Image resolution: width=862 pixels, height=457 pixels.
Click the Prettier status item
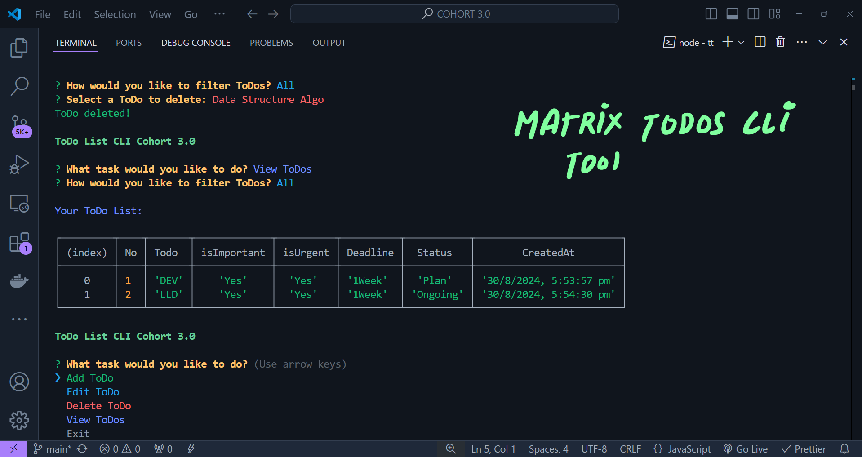tap(804, 449)
